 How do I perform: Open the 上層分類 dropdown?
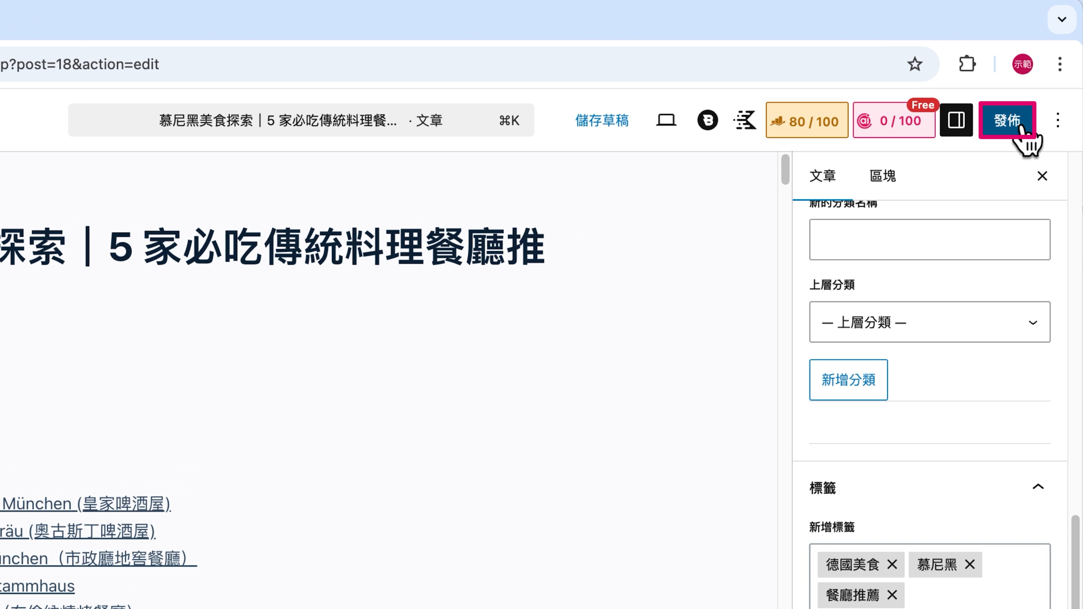click(929, 322)
